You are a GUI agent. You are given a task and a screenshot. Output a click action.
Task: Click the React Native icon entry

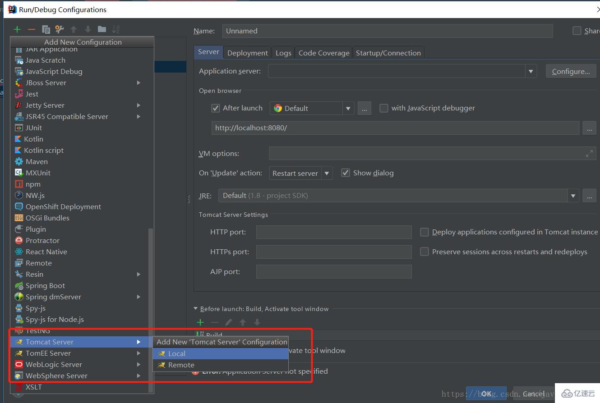point(19,252)
